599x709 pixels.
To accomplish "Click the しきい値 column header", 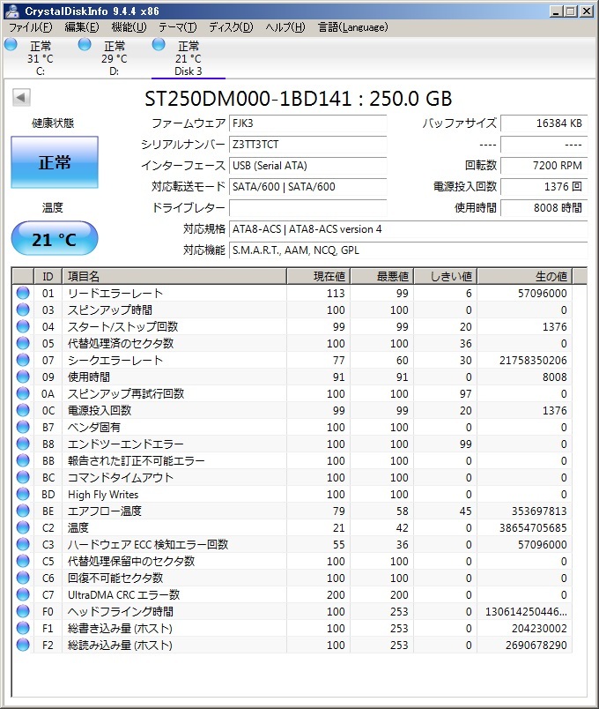I will coord(446,276).
